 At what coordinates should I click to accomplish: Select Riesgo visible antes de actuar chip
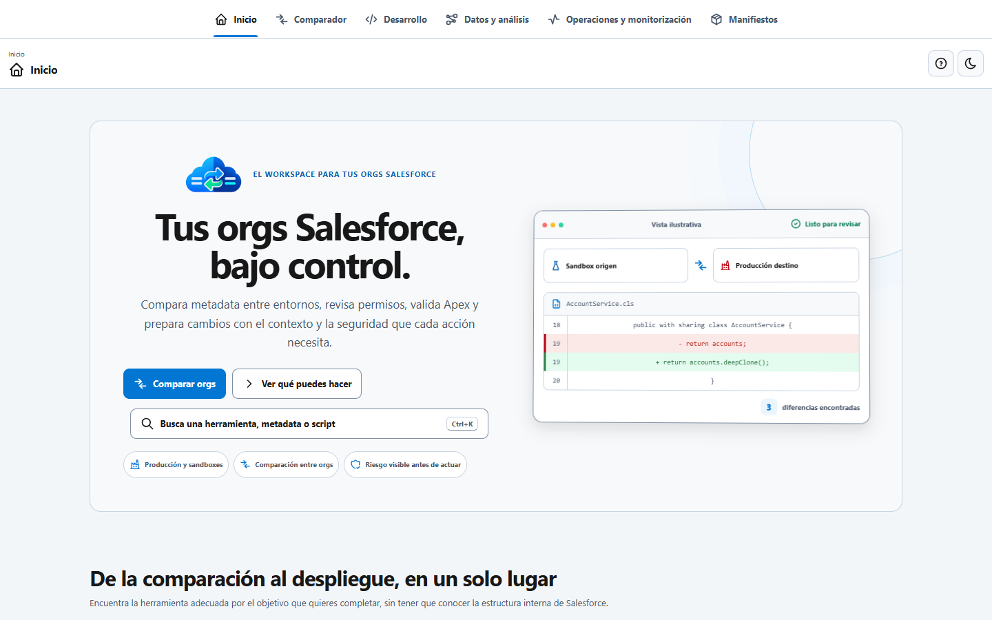pos(405,464)
